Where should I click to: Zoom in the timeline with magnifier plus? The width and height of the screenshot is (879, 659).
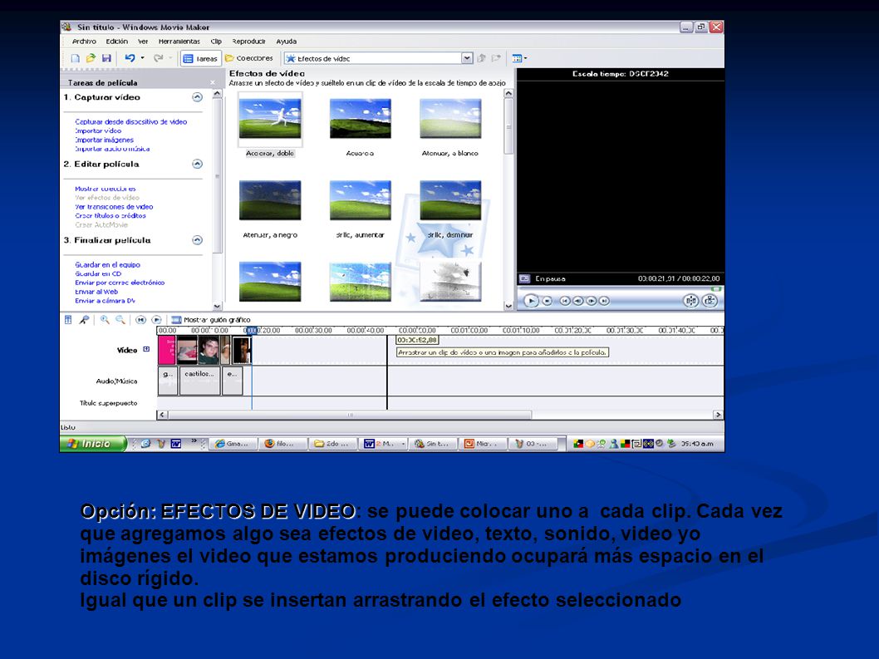(x=105, y=320)
